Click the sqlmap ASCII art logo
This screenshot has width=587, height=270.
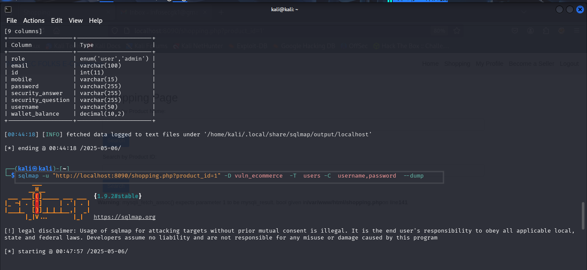[x=47, y=203]
